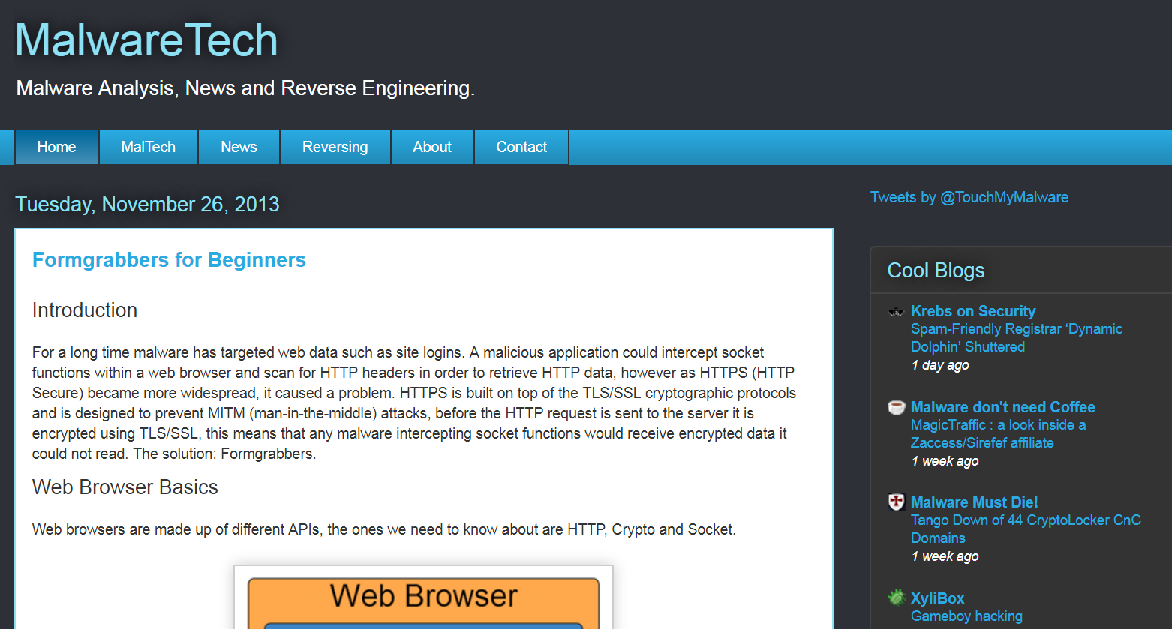1172x629 pixels.
Task: Open the About page
Action: click(x=432, y=147)
